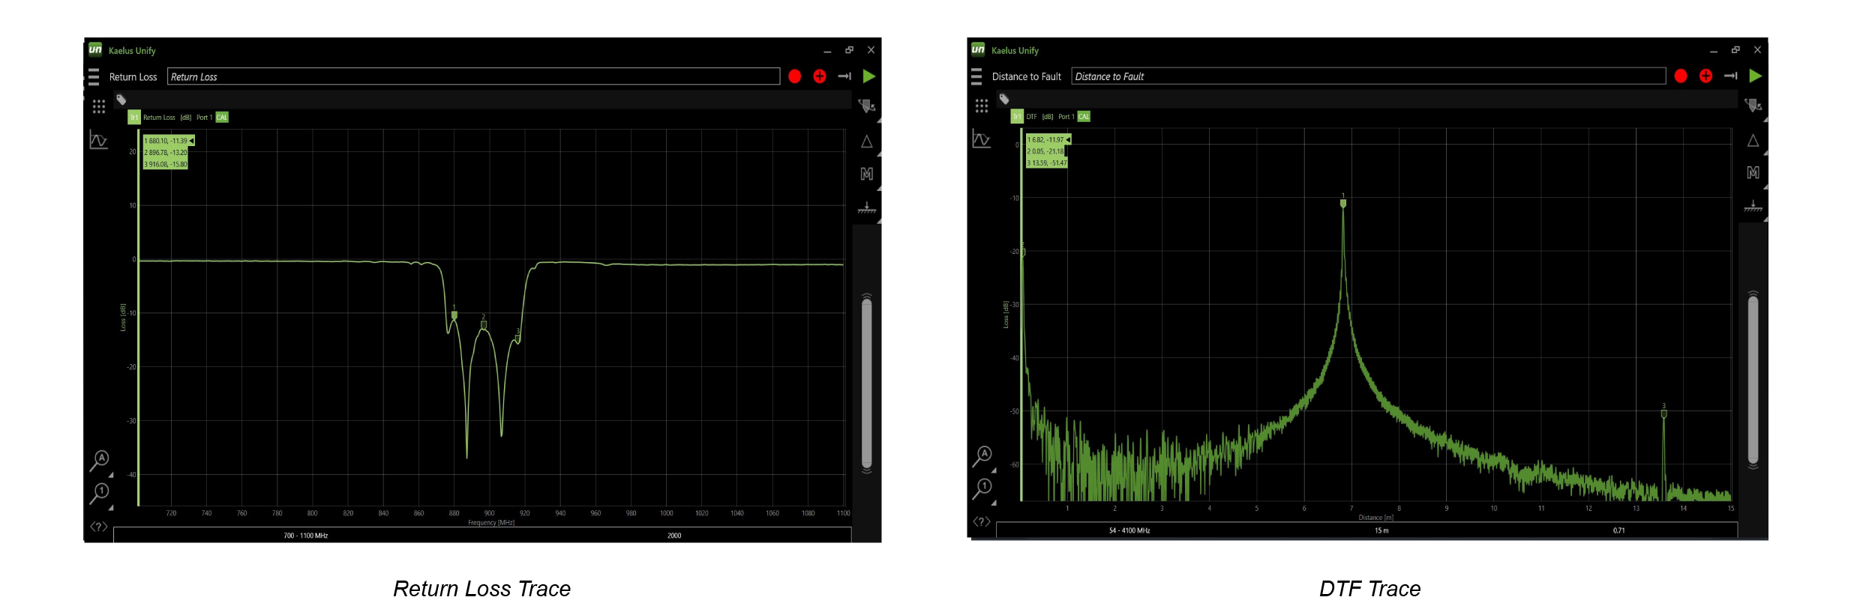Select marker row 3 916.08, -15.80
The width and height of the screenshot is (1860, 612).
(166, 164)
